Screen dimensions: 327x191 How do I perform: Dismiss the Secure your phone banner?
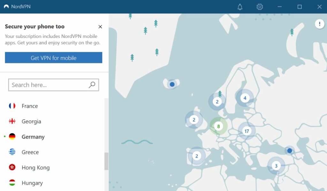(x=100, y=27)
